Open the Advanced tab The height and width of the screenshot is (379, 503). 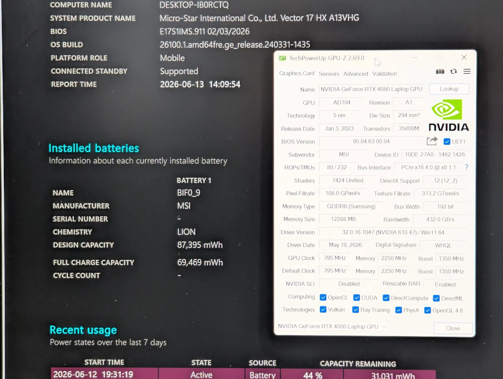point(356,74)
